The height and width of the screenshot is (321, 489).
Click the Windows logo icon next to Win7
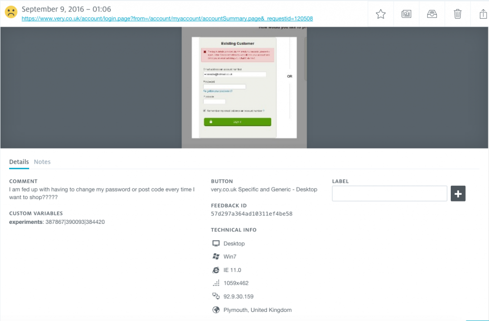tap(215, 257)
